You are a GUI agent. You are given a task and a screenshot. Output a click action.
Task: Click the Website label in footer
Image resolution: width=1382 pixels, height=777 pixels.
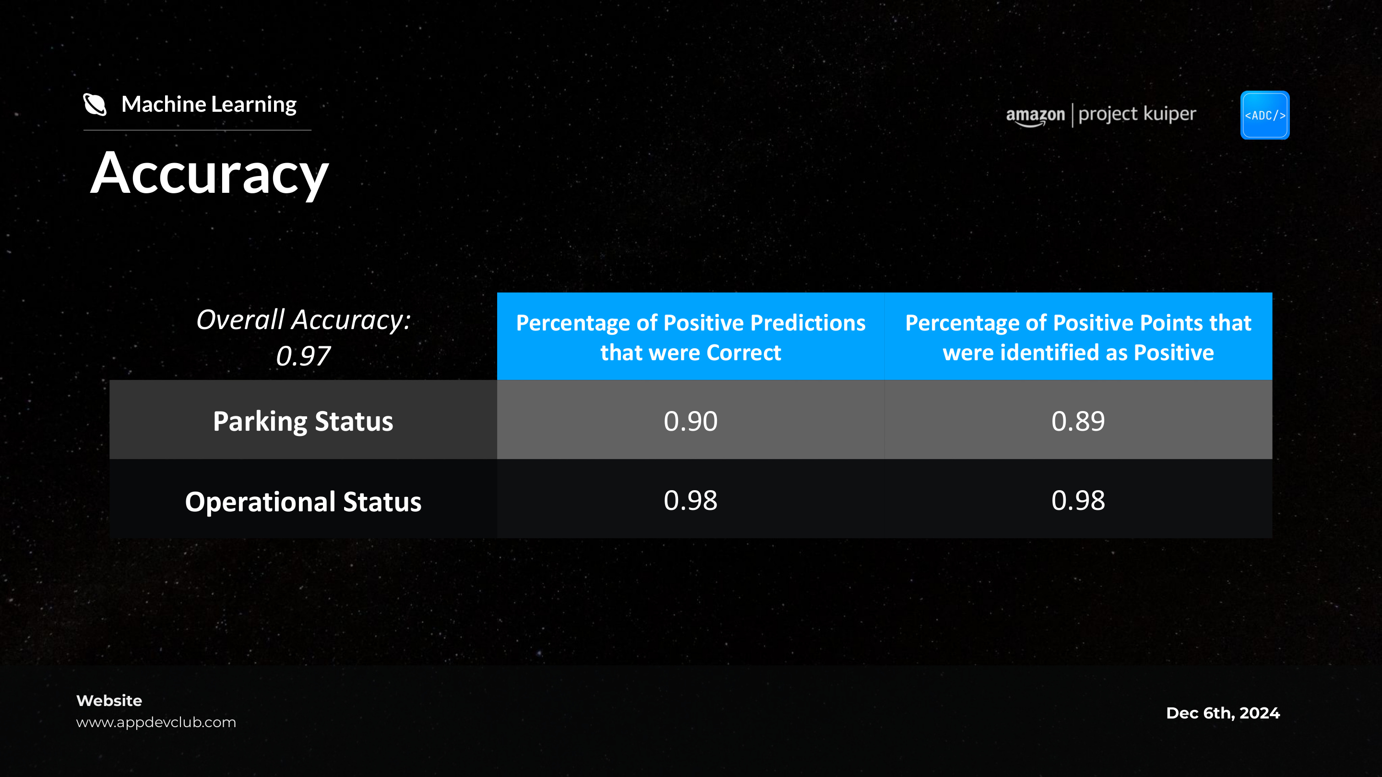point(109,700)
